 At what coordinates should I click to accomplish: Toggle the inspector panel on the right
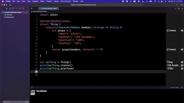click(x=181, y=5)
